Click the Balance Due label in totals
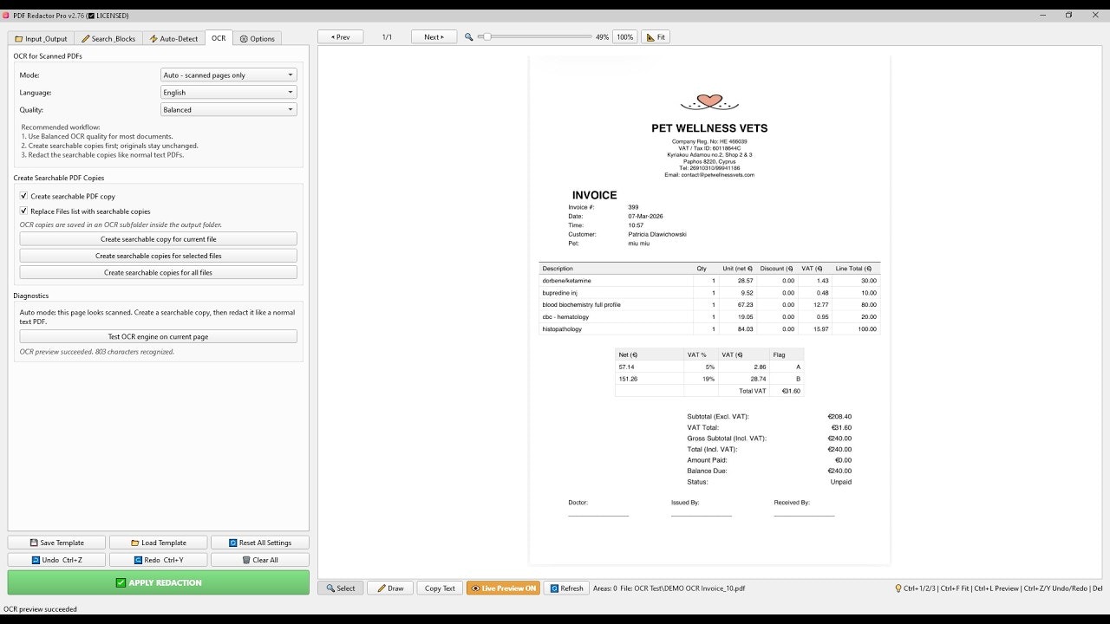The image size is (1110, 624). [707, 471]
